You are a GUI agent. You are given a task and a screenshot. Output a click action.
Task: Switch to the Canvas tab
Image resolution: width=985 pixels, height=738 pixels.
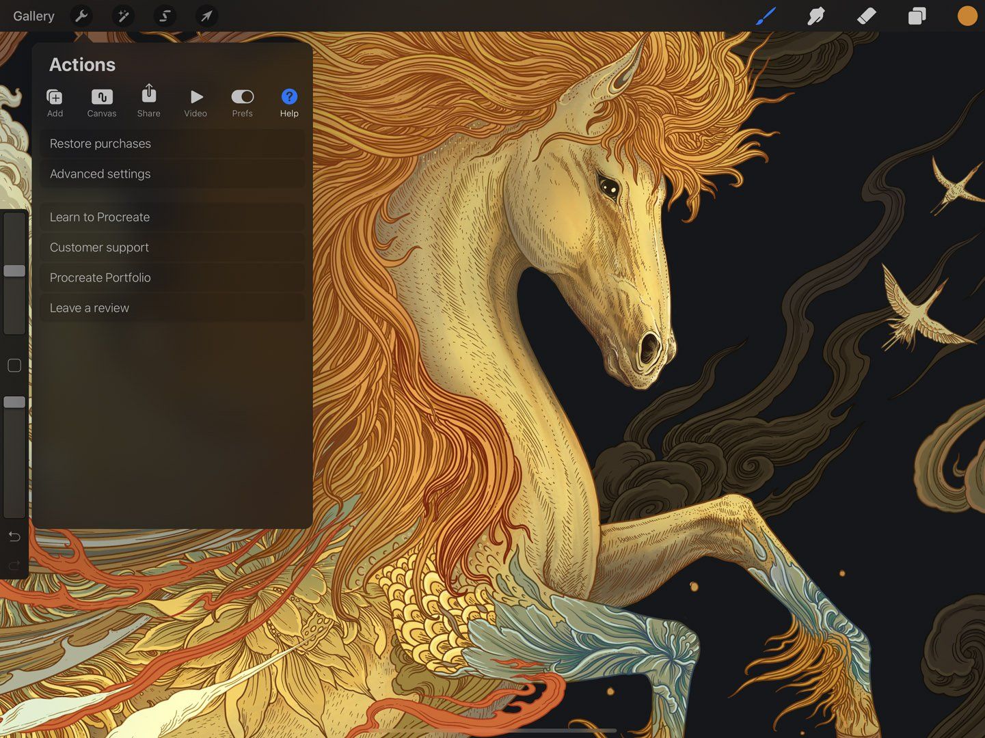click(x=102, y=102)
